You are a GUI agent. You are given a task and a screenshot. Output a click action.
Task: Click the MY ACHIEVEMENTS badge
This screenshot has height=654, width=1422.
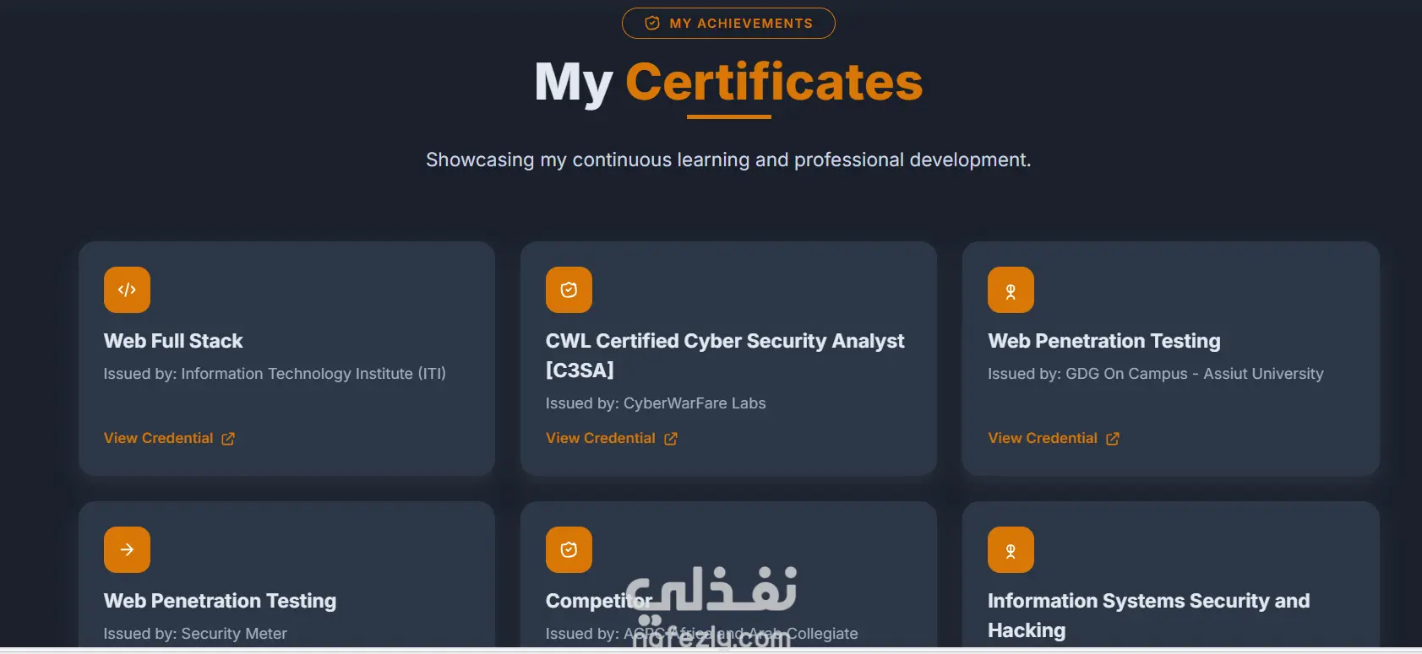pyautogui.click(x=728, y=23)
